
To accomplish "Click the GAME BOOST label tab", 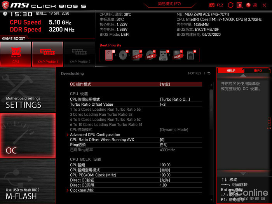I will tap(14, 38).
